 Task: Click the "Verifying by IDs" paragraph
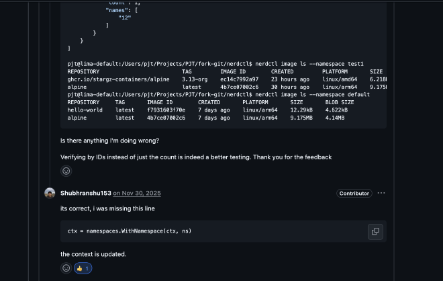point(196,157)
